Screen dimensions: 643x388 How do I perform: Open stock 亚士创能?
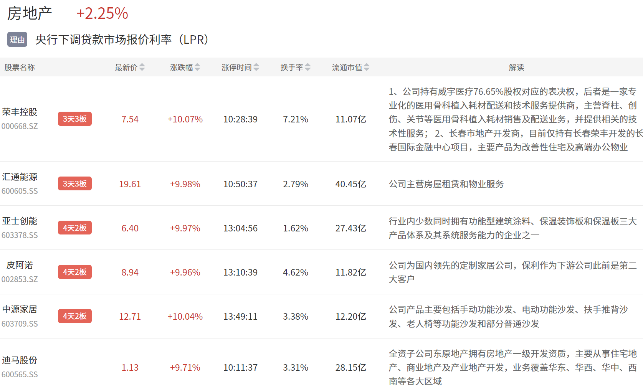[x=20, y=221]
